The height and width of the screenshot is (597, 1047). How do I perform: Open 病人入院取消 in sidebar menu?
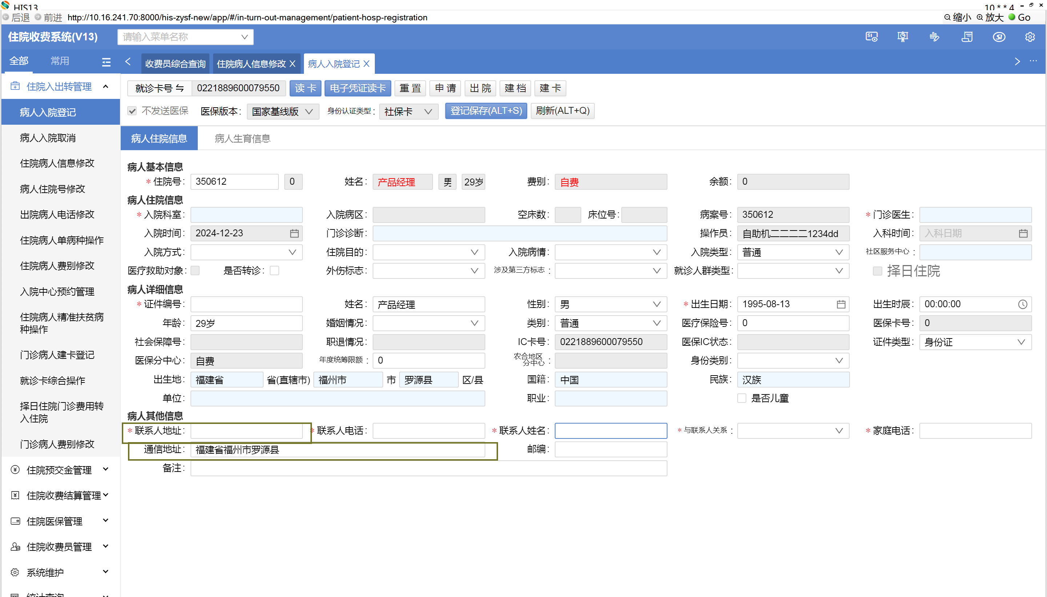(48, 138)
